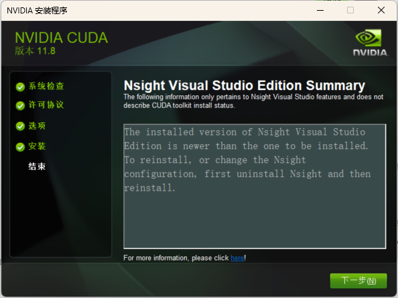
Task: Click the NVIDIA 安装程序 window title
Action: pos(37,11)
